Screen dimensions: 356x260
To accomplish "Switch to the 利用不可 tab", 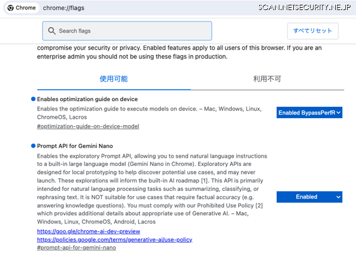I will [267, 79].
